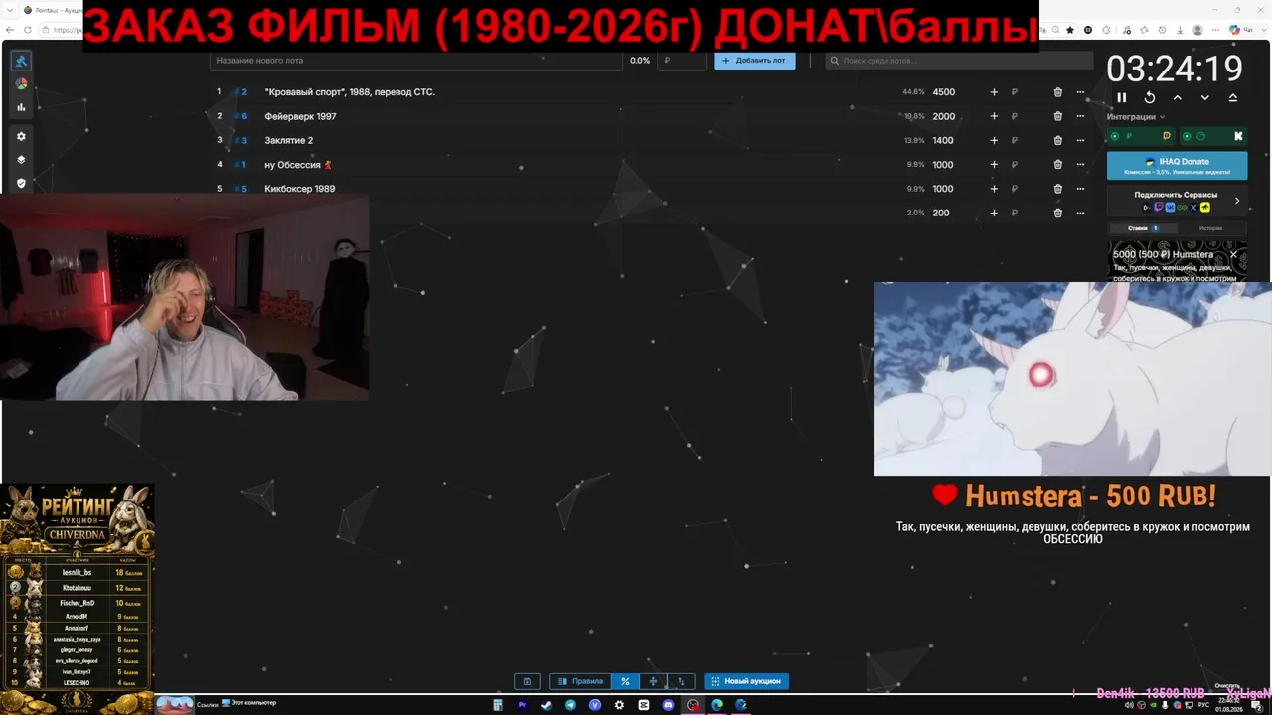The height and width of the screenshot is (715, 1272).
Task: Delete the Заклятие 2 lot
Action: click(x=1058, y=140)
